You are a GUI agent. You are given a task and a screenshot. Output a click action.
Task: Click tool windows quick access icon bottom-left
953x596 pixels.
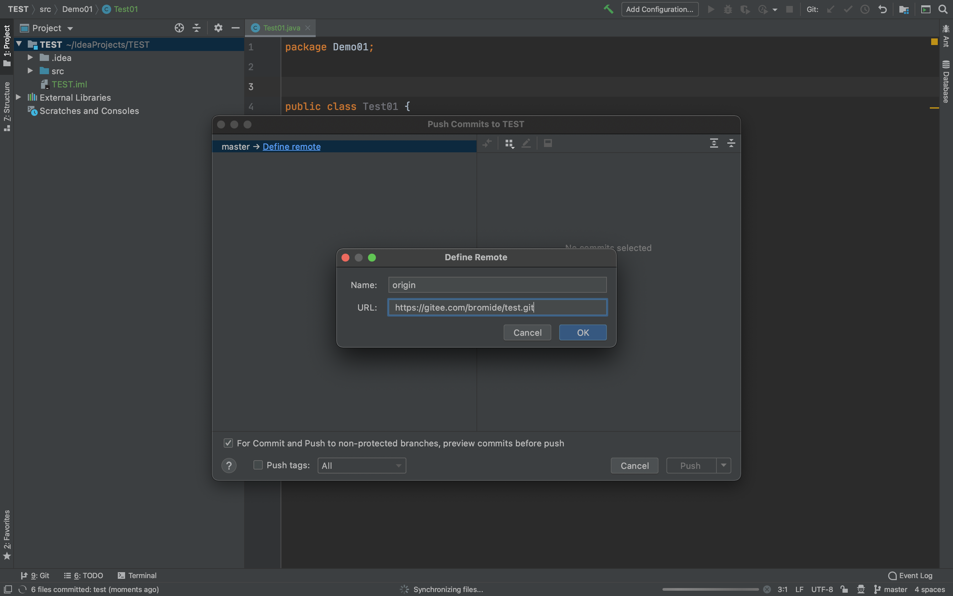tap(8, 589)
